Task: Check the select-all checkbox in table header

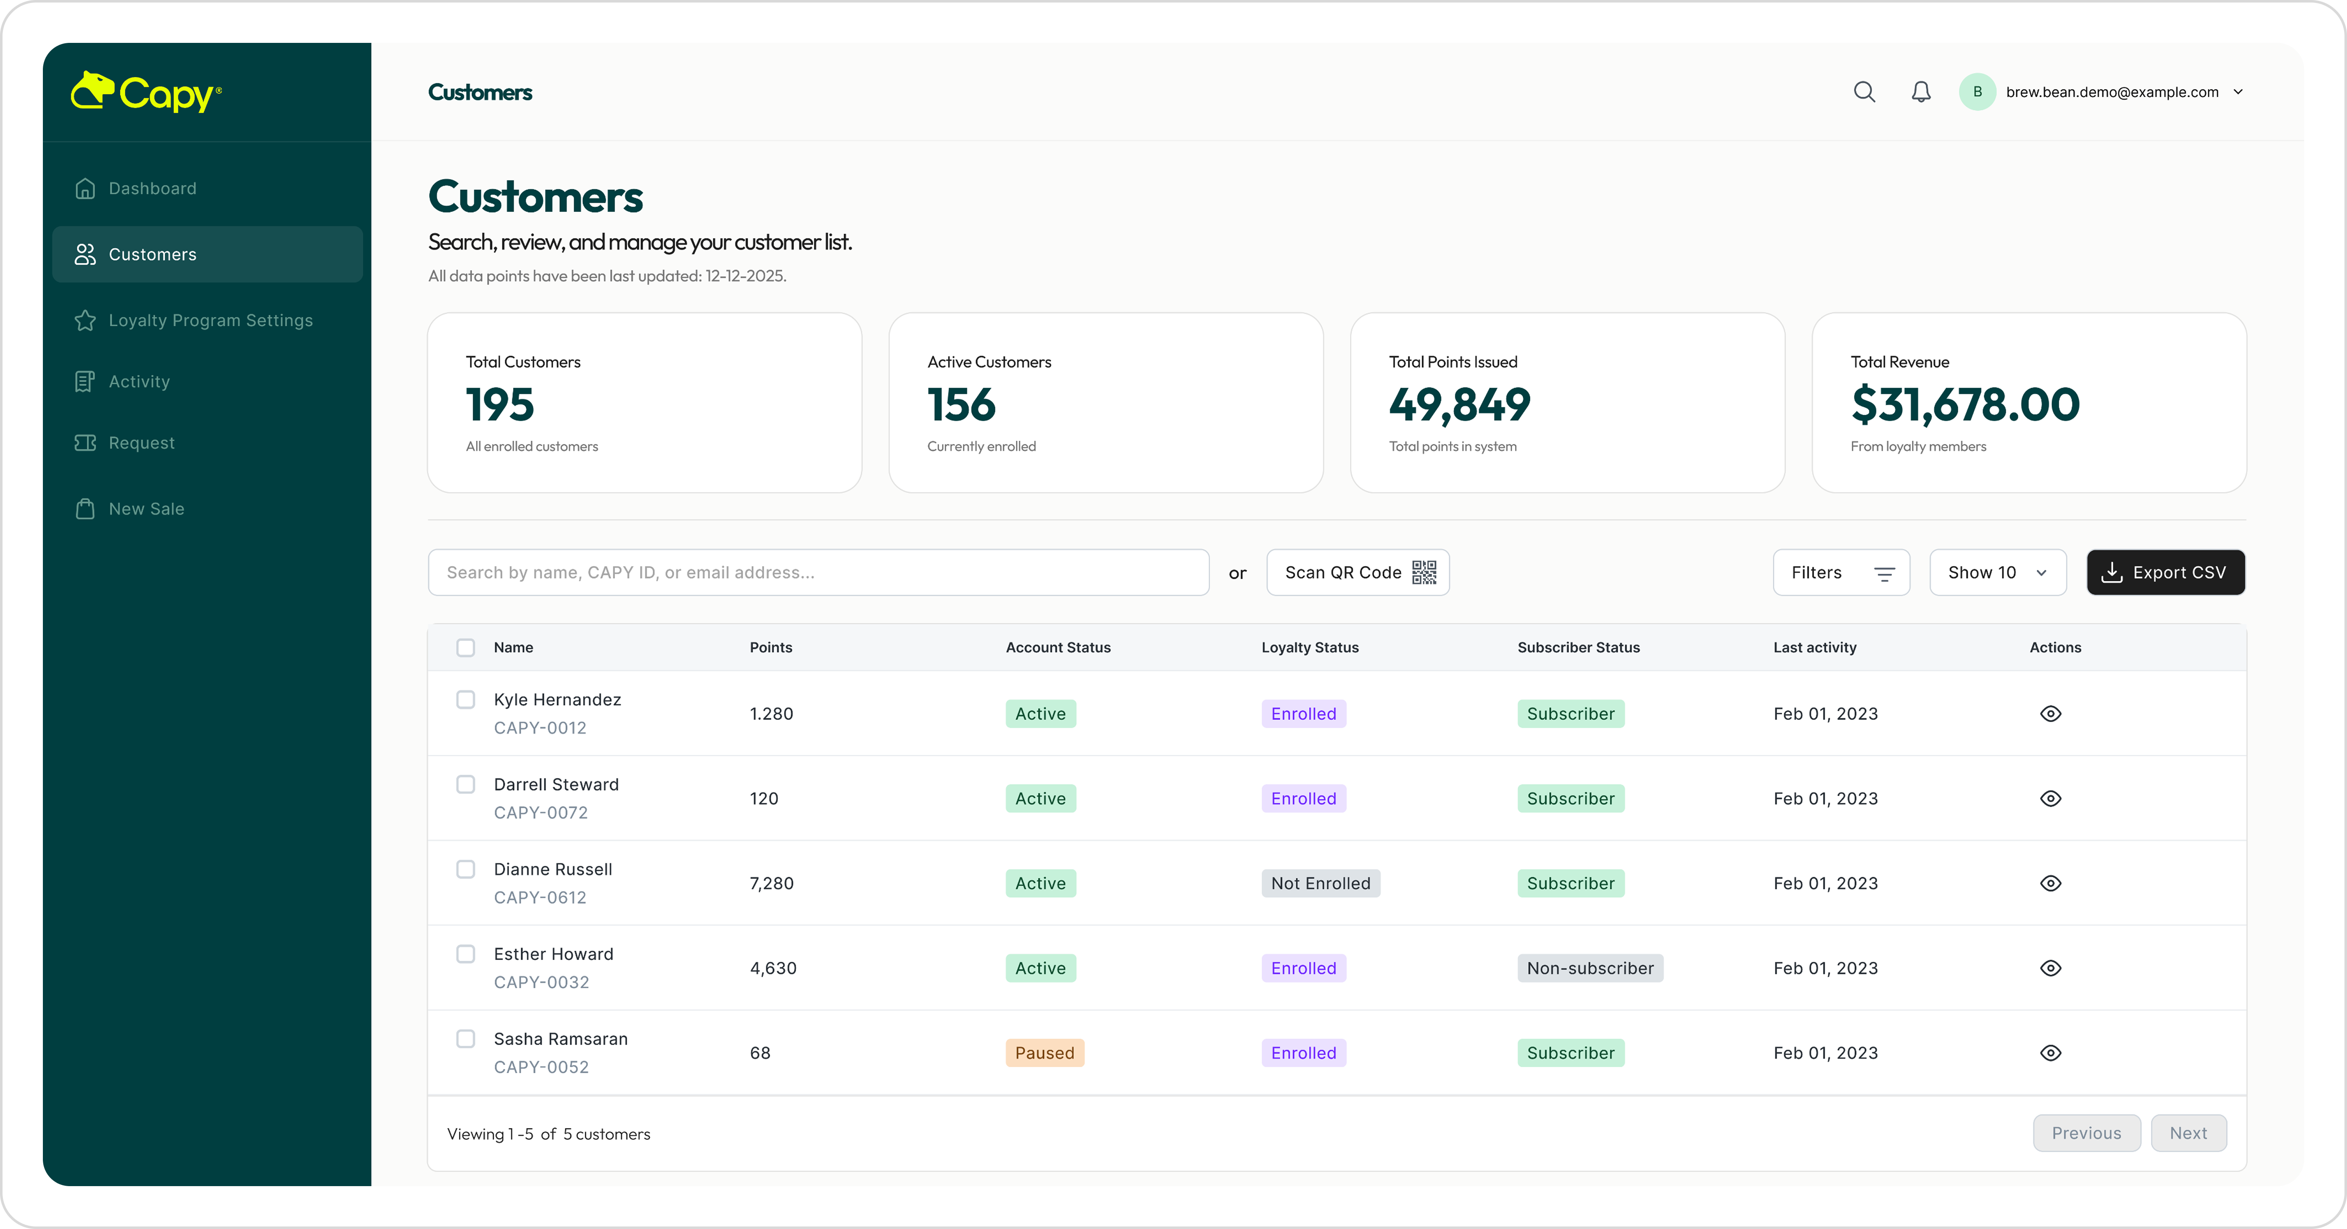Action: click(x=466, y=648)
